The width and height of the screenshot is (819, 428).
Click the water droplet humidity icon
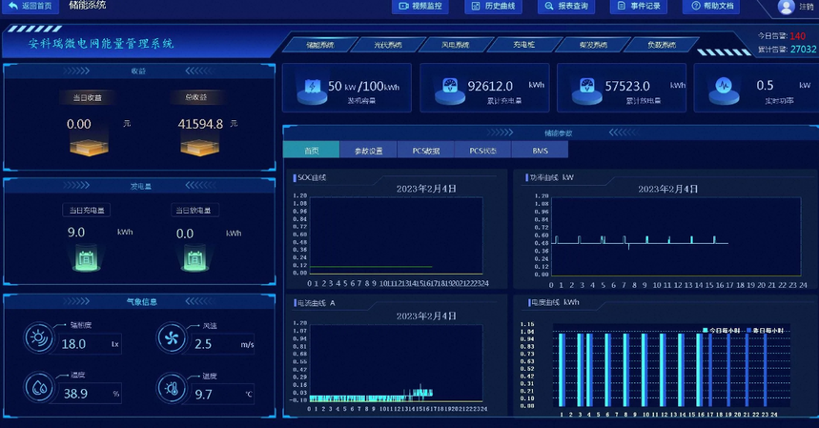[x=39, y=387]
